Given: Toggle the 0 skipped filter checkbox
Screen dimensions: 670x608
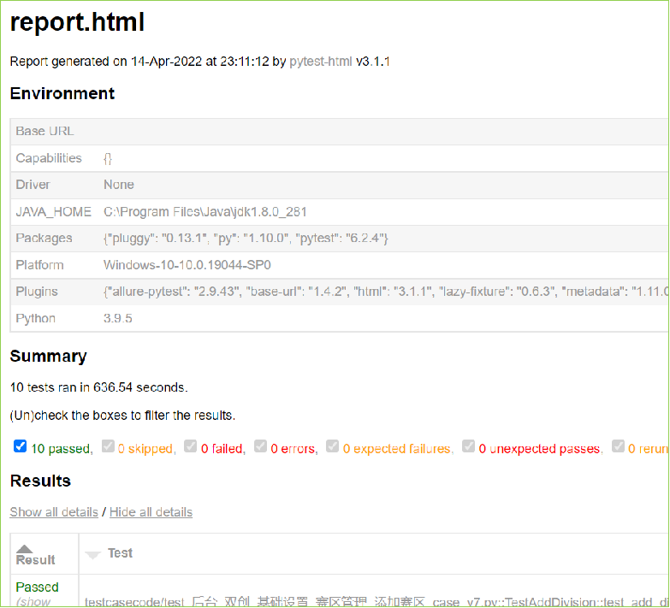Looking at the screenshot, I should pyautogui.click(x=108, y=446).
